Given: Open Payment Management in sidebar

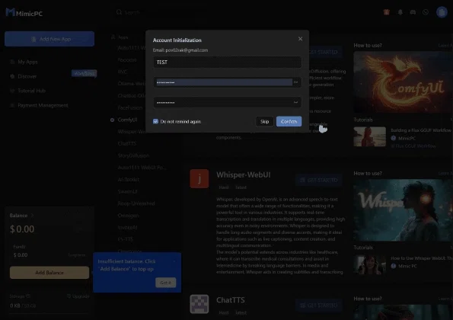Looking at the screenshot, I should click(x=43, y=105).
